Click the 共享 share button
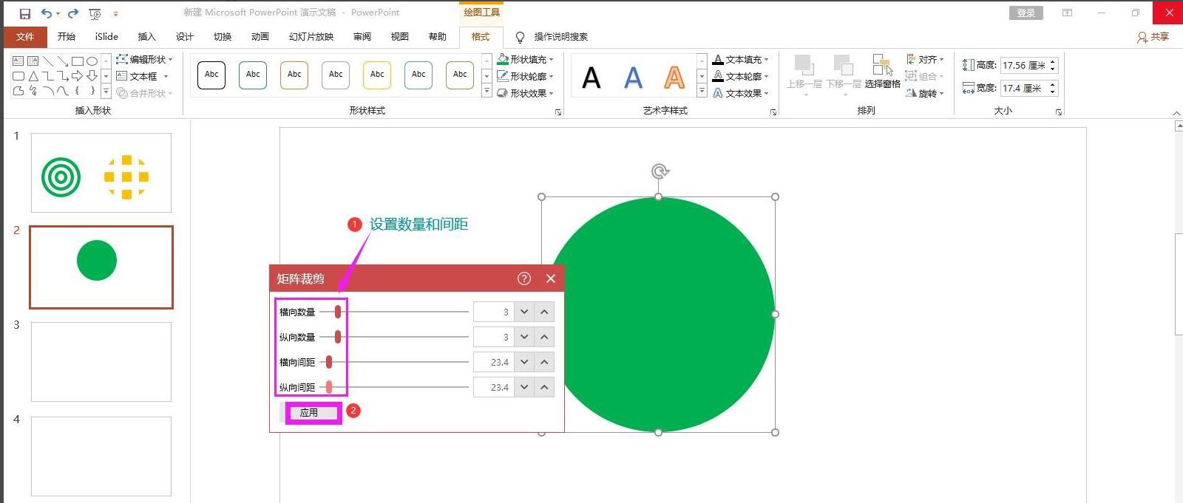 (1153, 37)
